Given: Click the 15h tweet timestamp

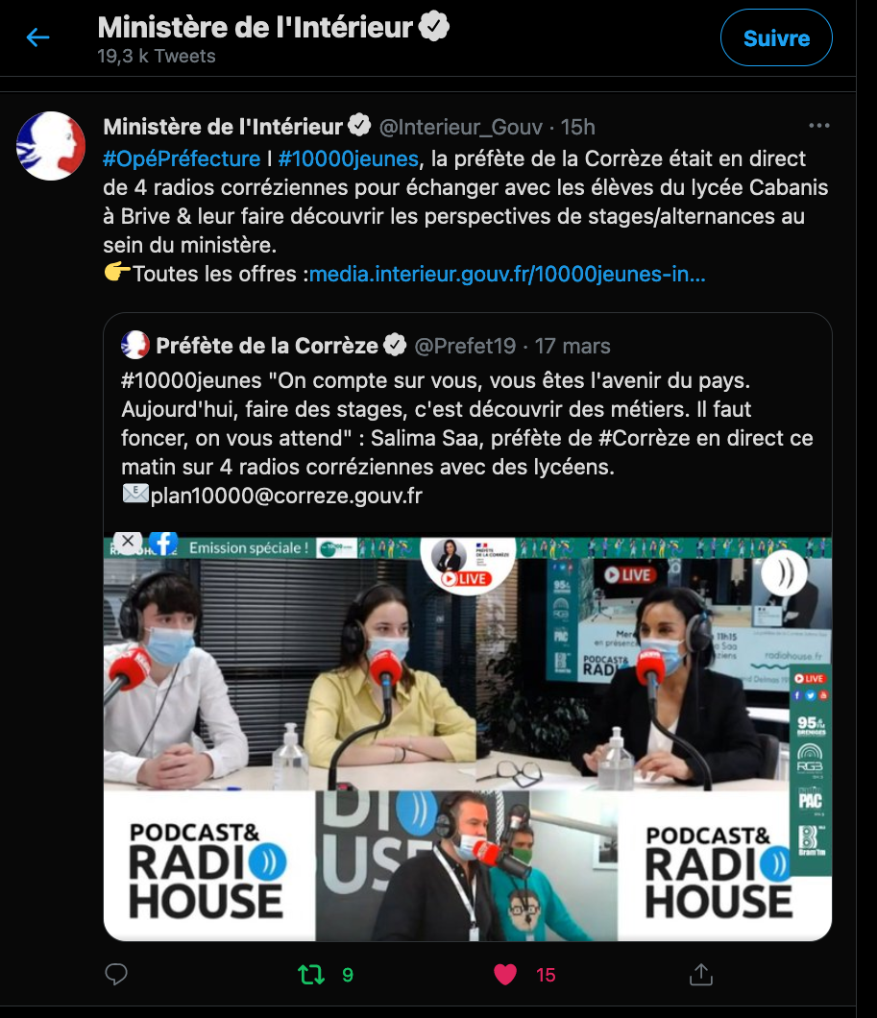Looking at the screenshot, I should (577, 127).
